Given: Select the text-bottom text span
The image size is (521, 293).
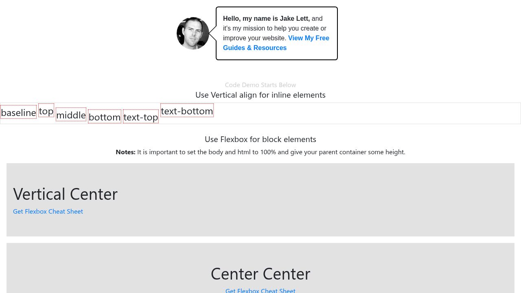Looking at the screenshot, I should (187, 111).
